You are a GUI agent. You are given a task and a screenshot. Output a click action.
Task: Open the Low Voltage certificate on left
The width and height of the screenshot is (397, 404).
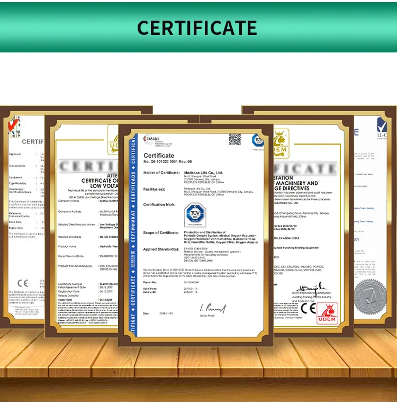pos(82,226)
